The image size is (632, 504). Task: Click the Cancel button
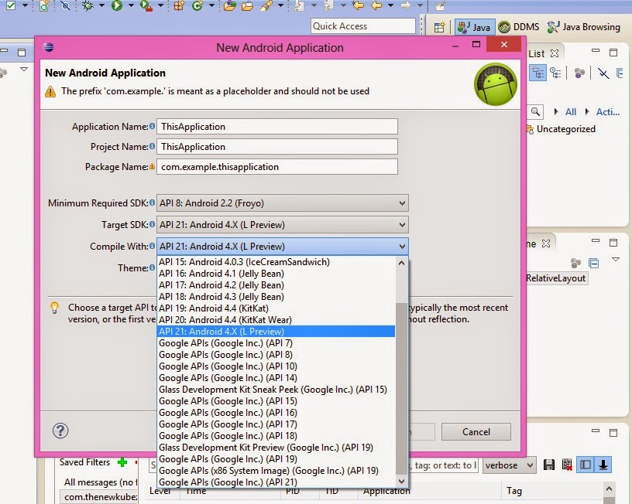tap(476, 432)
